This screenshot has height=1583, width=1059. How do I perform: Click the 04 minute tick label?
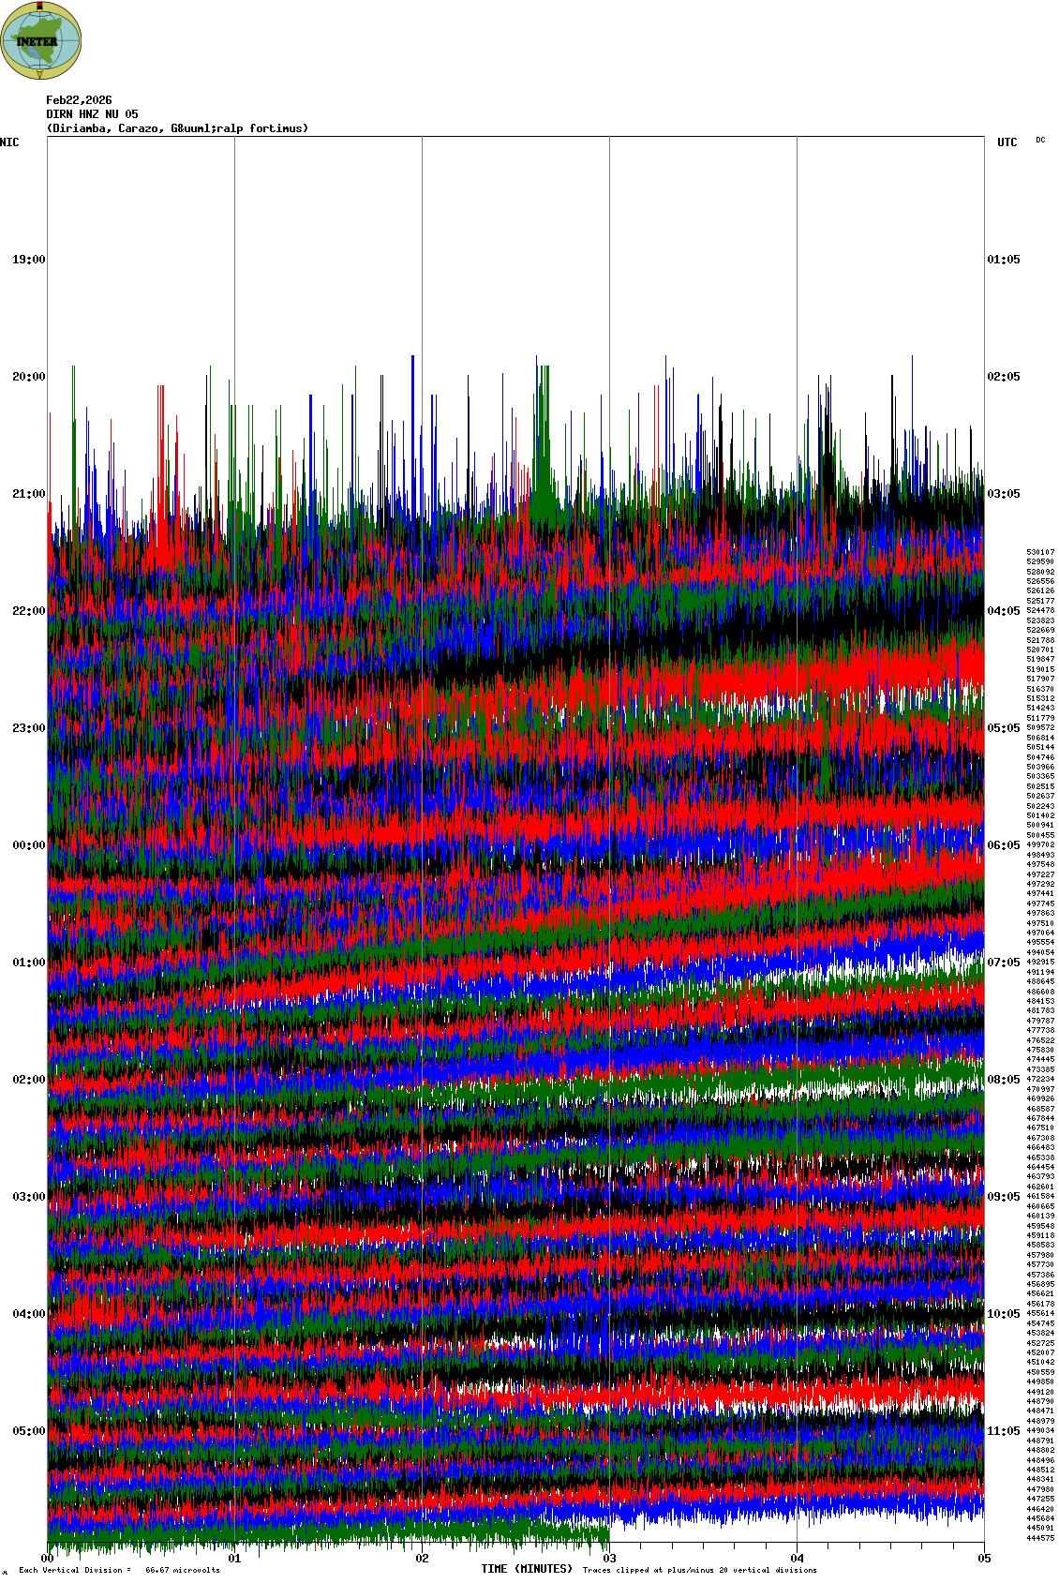(x=798, y=1560)
